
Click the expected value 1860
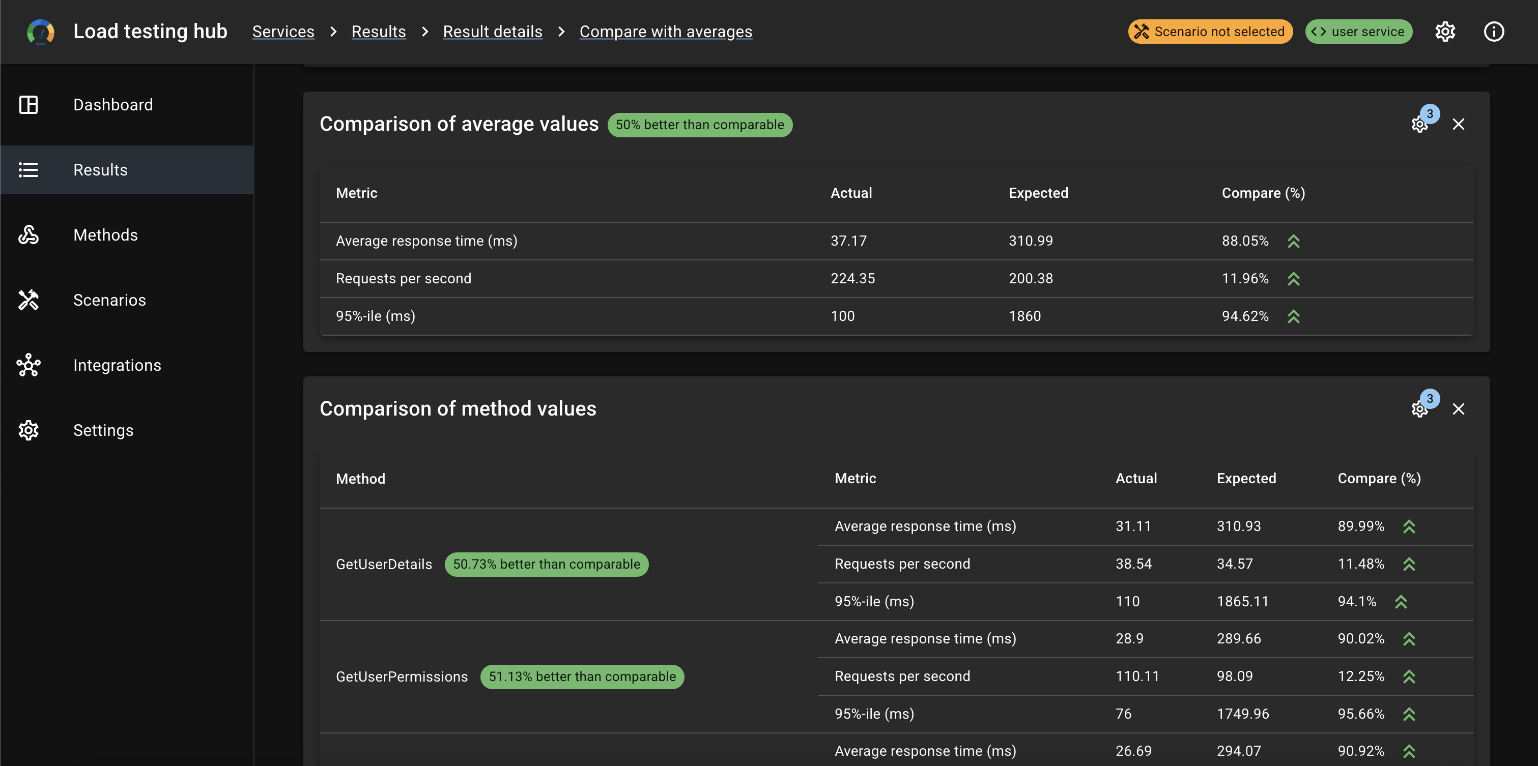(1024, 315)
